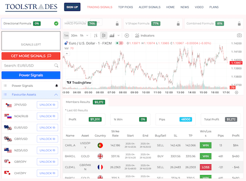Collapse the chart legend with caret

pos(67,54)
